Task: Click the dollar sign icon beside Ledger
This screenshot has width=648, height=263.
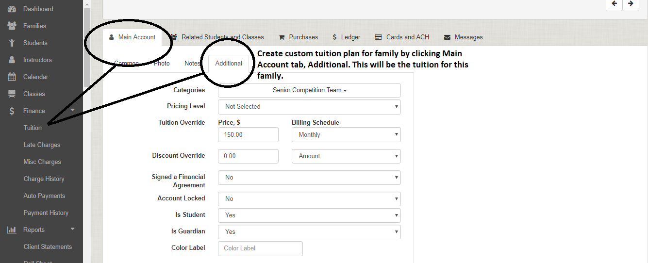Action: (334, 37)
